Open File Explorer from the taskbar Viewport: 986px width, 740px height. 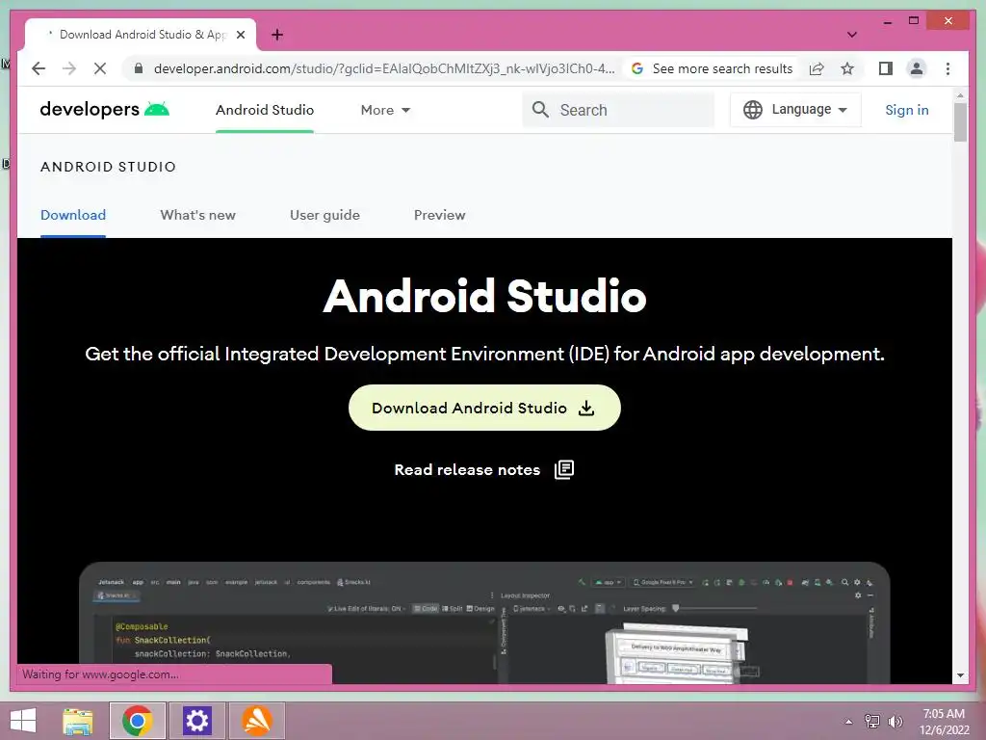click(x=77, y=721)
